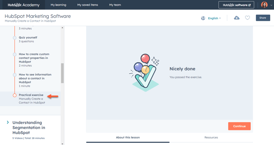Click the user profile avatar
Screen dimensions: 274x145
pos(264,5)
